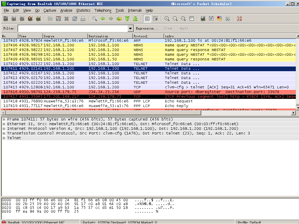The height and width of the screenshot is (224, 299).
Task: Jump to the last packet icon
Action: 135,19
